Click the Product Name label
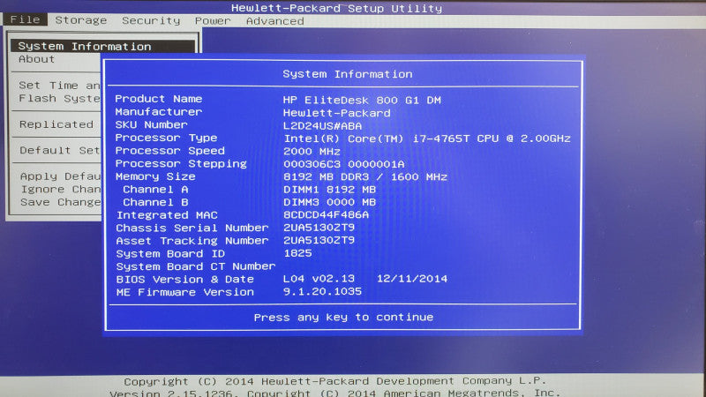Image resolution: width=706 pixels, height=397 pixels. point(159,99)
